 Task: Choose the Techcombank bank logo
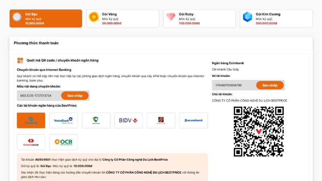pyautogui.click(x=31, y=142)
